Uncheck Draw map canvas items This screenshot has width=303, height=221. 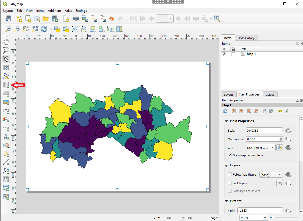click(230, 155)
